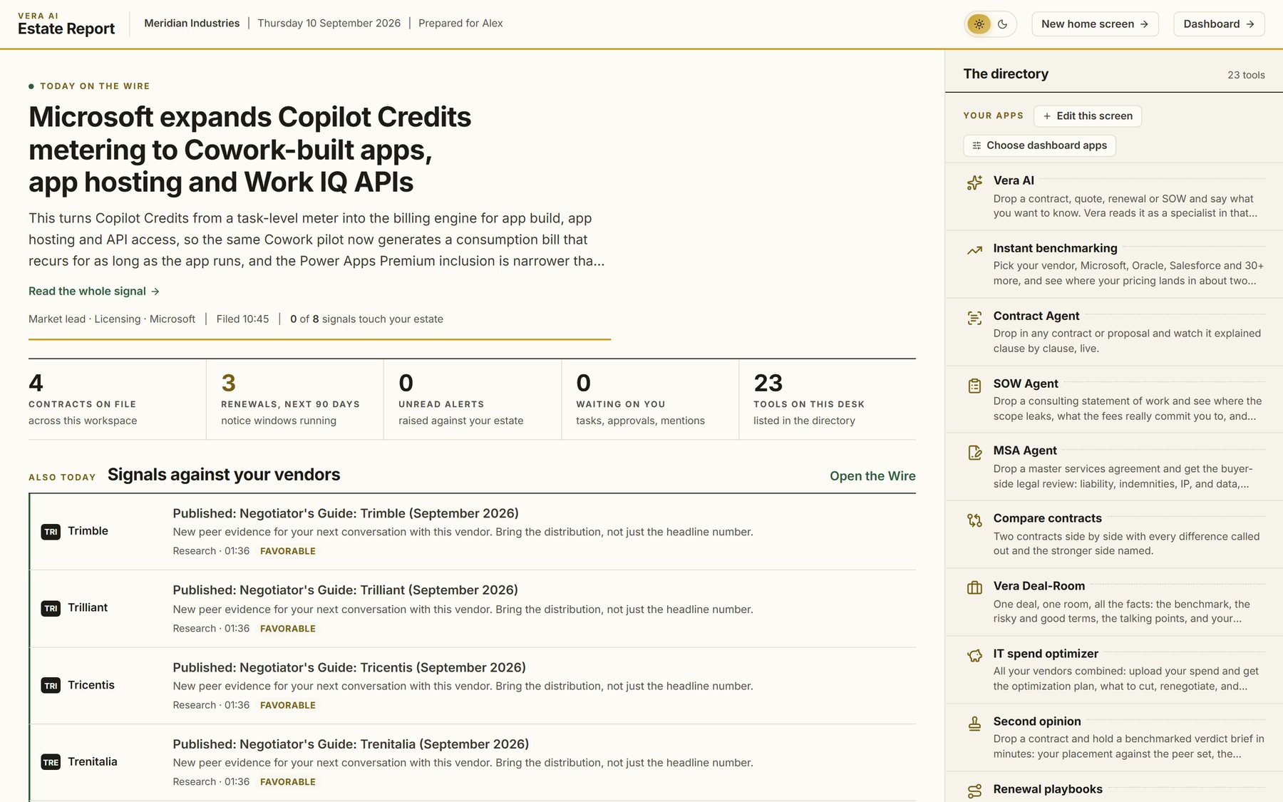Click the Filed 10:45 timestamp

tap(242, 319)
